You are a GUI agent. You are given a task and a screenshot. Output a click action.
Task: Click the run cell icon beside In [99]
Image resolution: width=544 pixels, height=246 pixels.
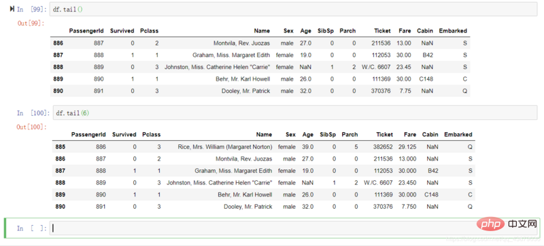12,9
